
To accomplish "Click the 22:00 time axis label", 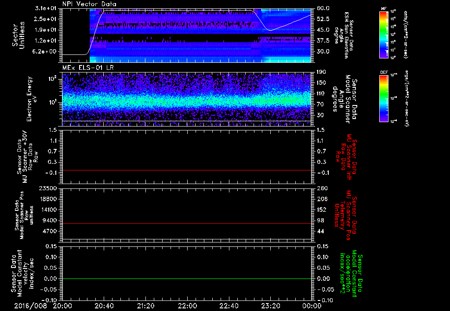I will tap(187, 306).
